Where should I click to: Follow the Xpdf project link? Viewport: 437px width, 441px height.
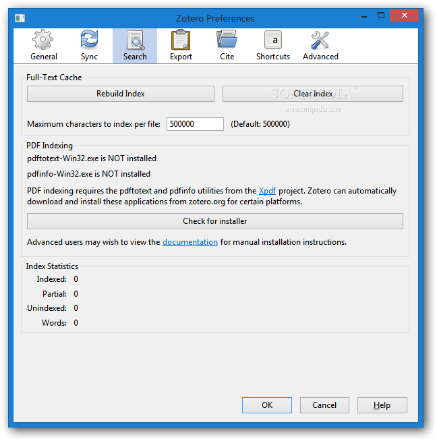267,191
